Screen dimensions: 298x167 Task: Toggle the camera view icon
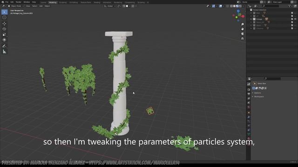(242, 34)
